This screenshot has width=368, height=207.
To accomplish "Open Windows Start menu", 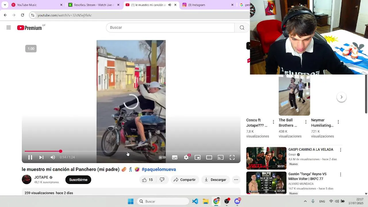I will [x=131, y=202].
